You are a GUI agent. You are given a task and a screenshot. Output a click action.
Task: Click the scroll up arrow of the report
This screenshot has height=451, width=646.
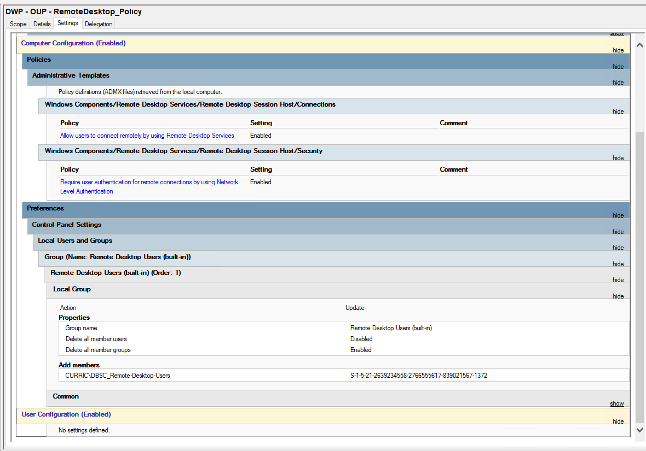pos(638,44)
